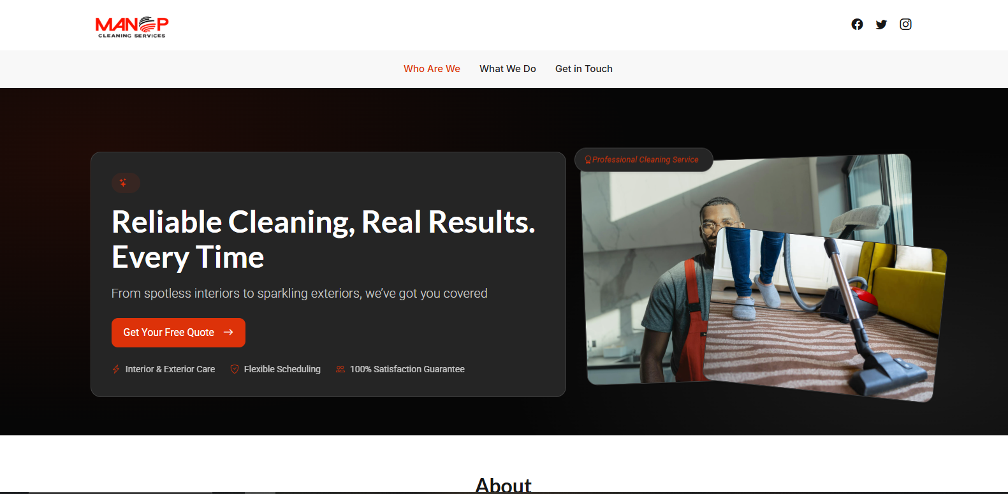
Task: Click the About section heading
Action: tap(504, 486)
